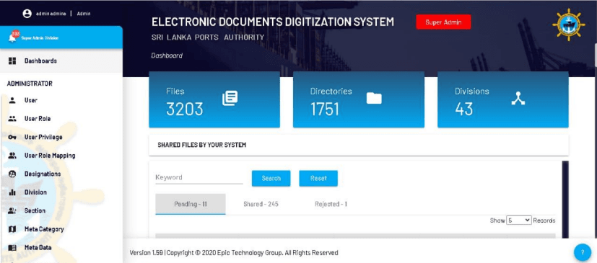Click the Dashboards grid icon
The height and width of the screenshot is (263, 597).
12,61
